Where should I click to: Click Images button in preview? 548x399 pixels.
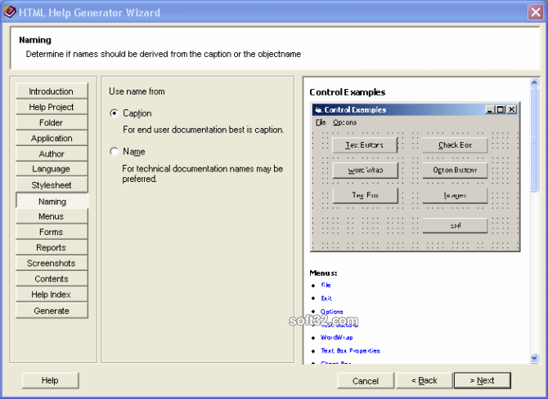455,195
